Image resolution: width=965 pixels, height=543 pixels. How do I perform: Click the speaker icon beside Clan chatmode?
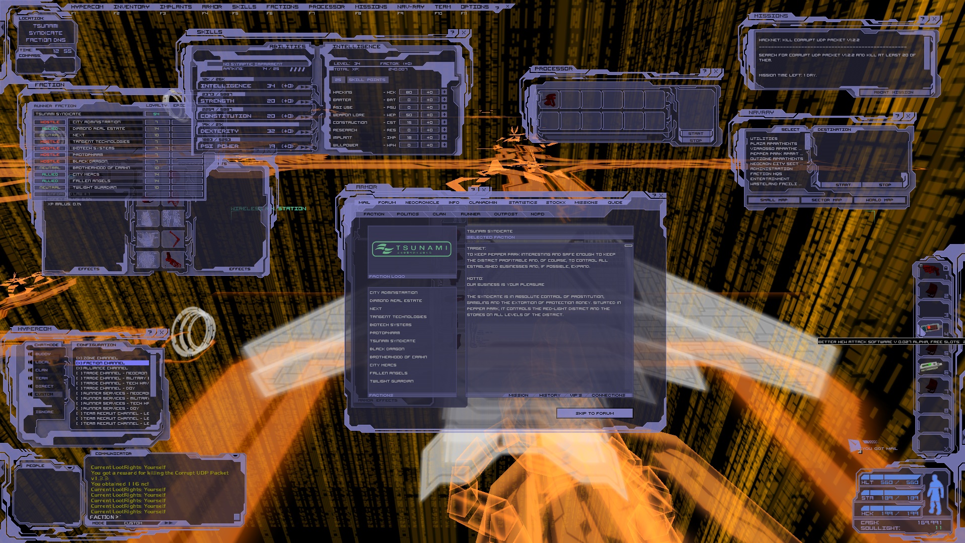click(x=30, y=370)
